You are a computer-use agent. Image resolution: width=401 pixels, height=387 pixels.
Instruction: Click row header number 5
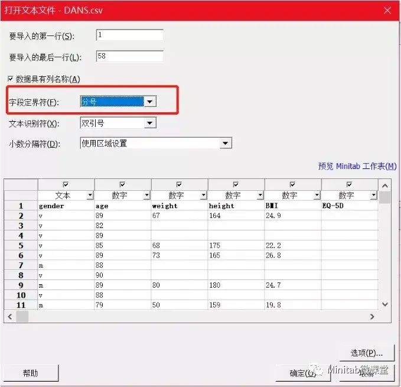21,246
